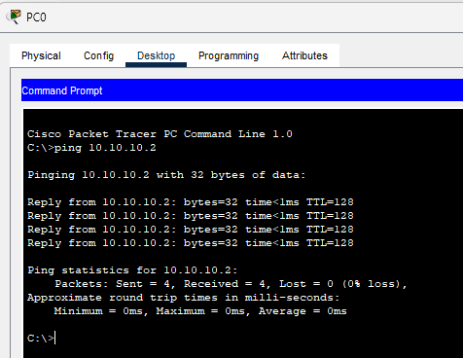Viewport: 463px width, 358px height.
Task: Click the 'Packets: Sent = 4' statistics line
Action: [x=231, y=284]
